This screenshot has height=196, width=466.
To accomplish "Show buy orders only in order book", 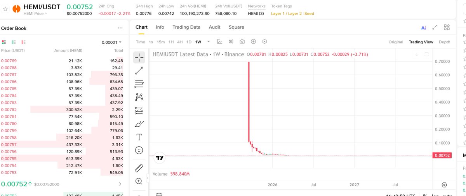I will tap(14, 42).
